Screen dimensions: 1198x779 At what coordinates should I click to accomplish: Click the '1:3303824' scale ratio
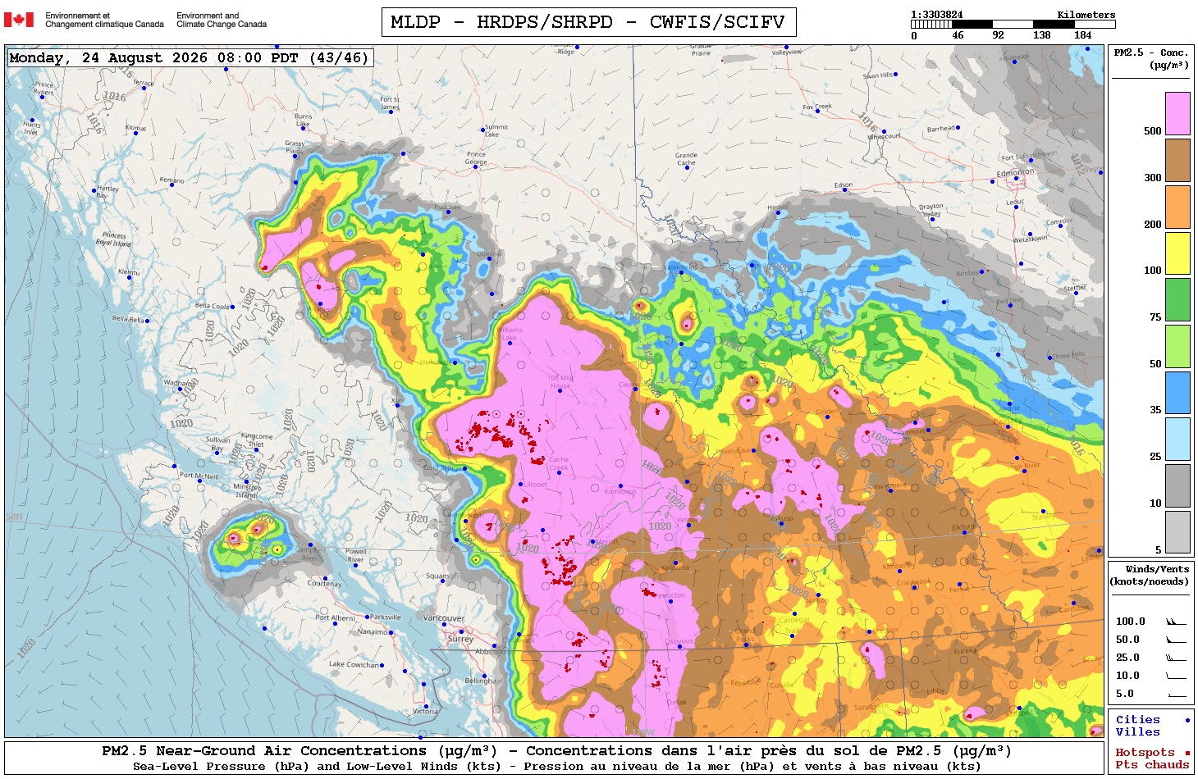(937, 14)
